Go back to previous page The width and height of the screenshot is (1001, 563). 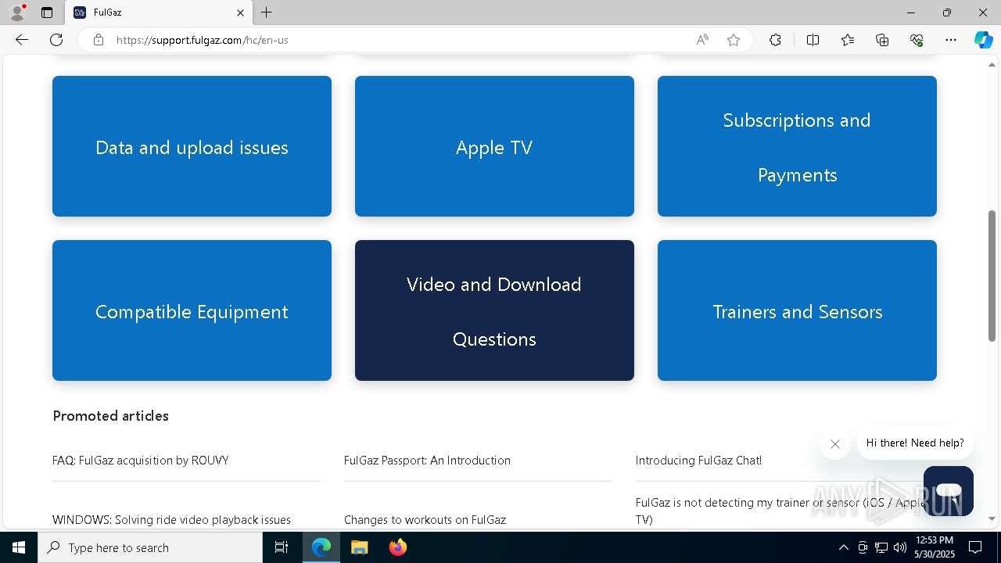(22, 40)
